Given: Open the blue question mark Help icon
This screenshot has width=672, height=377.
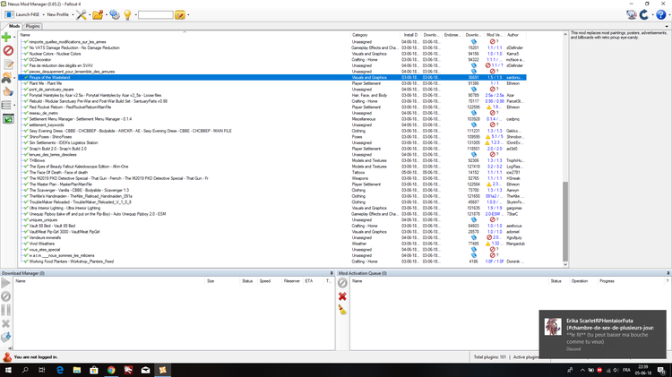Looking at the screenshot, I should pyautogui.click(x=661, y=15).
